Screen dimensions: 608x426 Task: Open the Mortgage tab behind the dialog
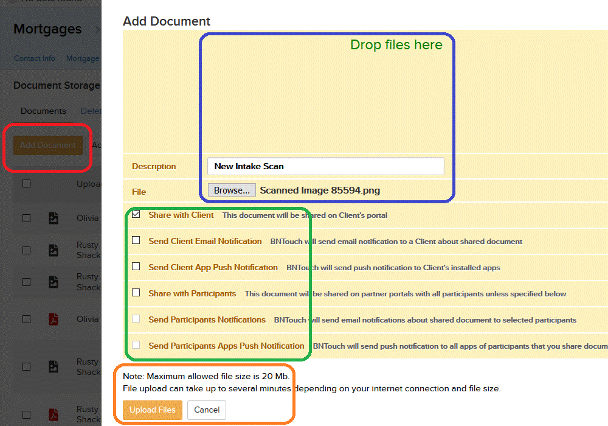coord(83,58)
